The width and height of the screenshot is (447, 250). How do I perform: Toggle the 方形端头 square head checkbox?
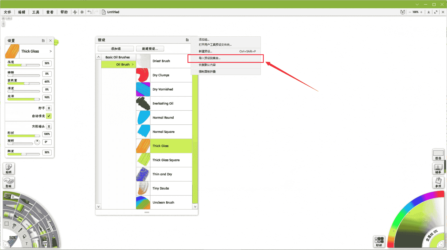click(49, 126)
